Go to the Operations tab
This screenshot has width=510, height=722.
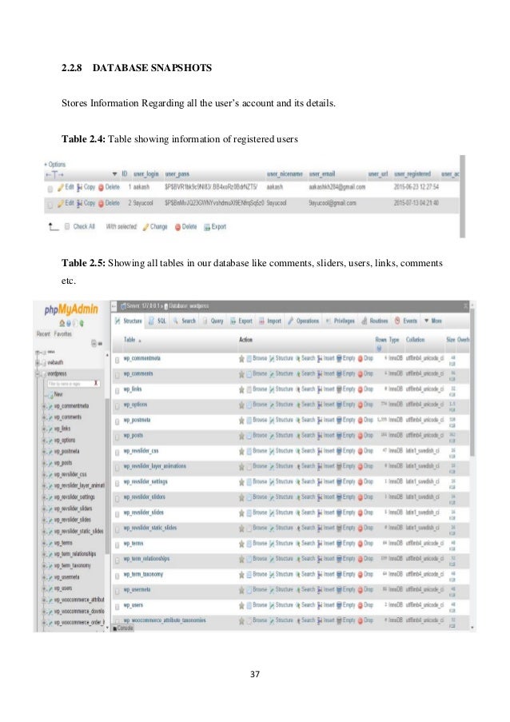click(x=303, y=321)
